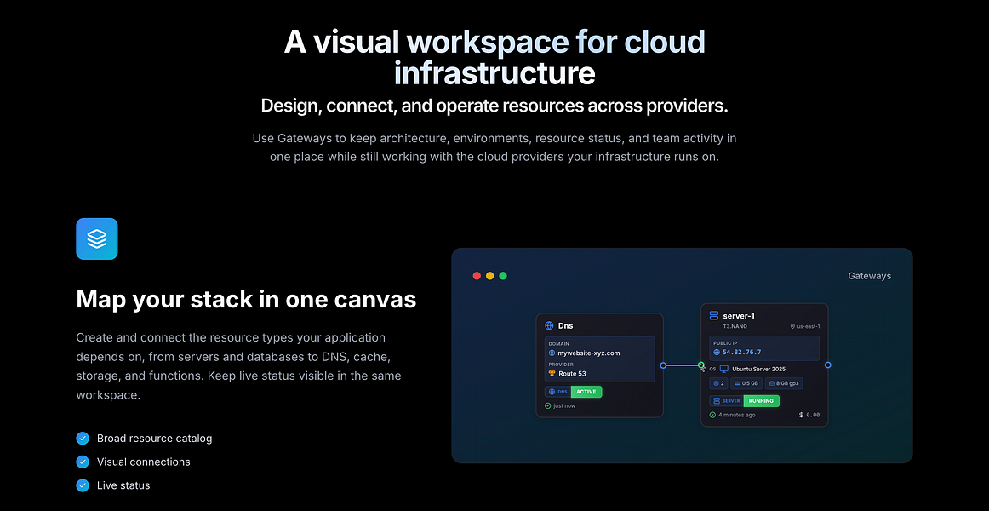989x511 pixels.
Task: Click the mywebsite-xyz.com domain text
Action: [x=589, y=353]
